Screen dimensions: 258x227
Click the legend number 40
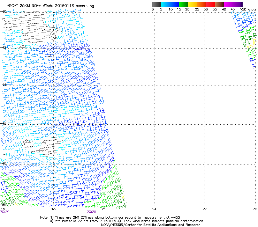[x=224, y=9]
